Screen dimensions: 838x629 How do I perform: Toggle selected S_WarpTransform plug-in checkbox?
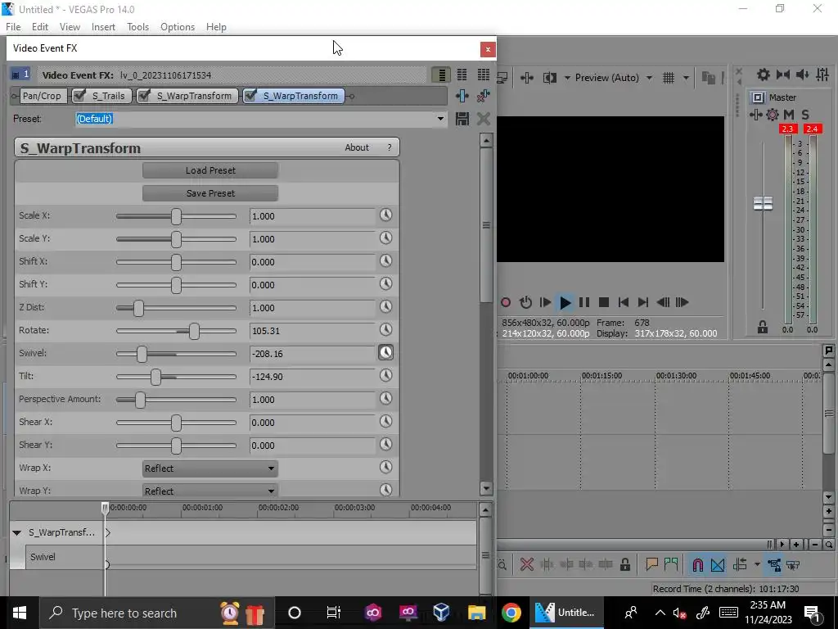coord(250,95)
